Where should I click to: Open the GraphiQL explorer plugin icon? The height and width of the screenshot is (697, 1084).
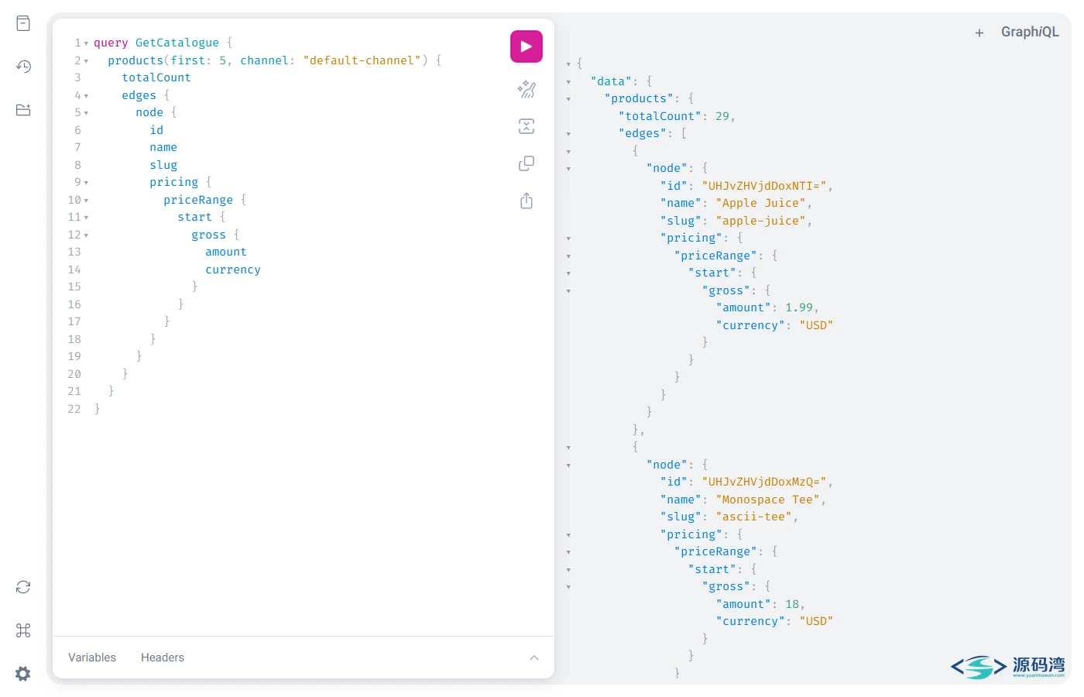(23, 110)
